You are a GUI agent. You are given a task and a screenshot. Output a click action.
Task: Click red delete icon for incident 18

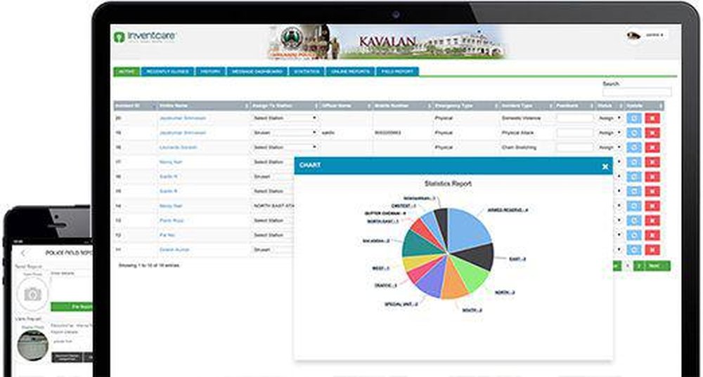point(652,147)
